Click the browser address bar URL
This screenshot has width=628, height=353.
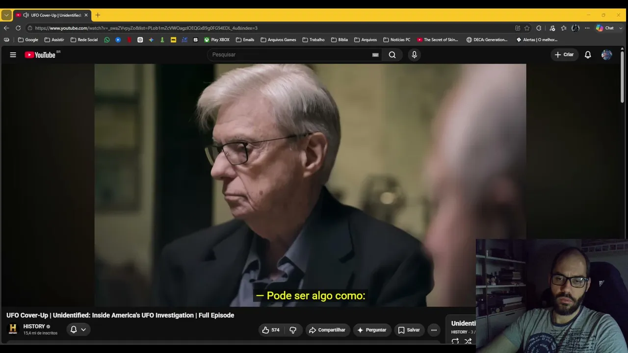(x=146, y=28)
